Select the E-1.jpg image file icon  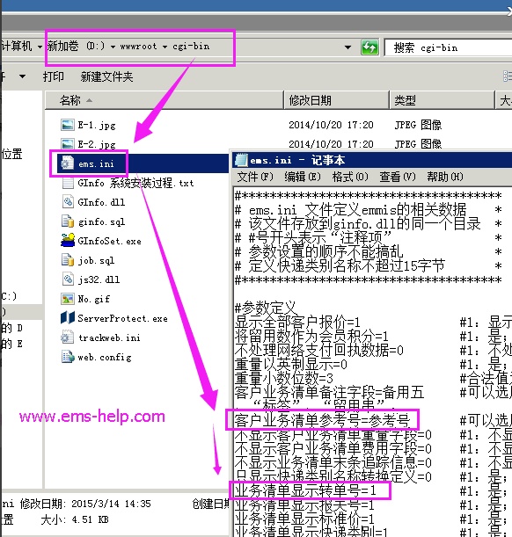click(x=68, y=125)
